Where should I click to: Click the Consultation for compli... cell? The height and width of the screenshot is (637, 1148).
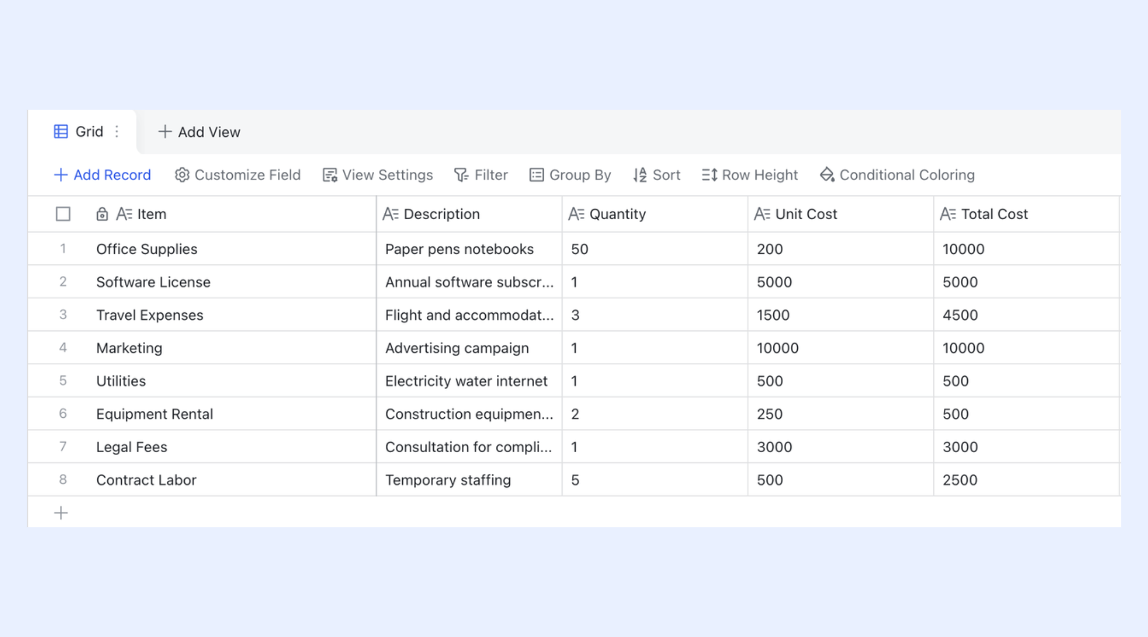click(x=469, y=447)
